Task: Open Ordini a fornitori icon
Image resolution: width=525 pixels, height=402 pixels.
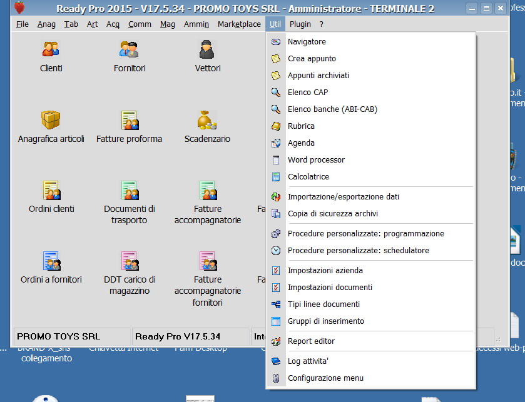Action: point(51,261)
